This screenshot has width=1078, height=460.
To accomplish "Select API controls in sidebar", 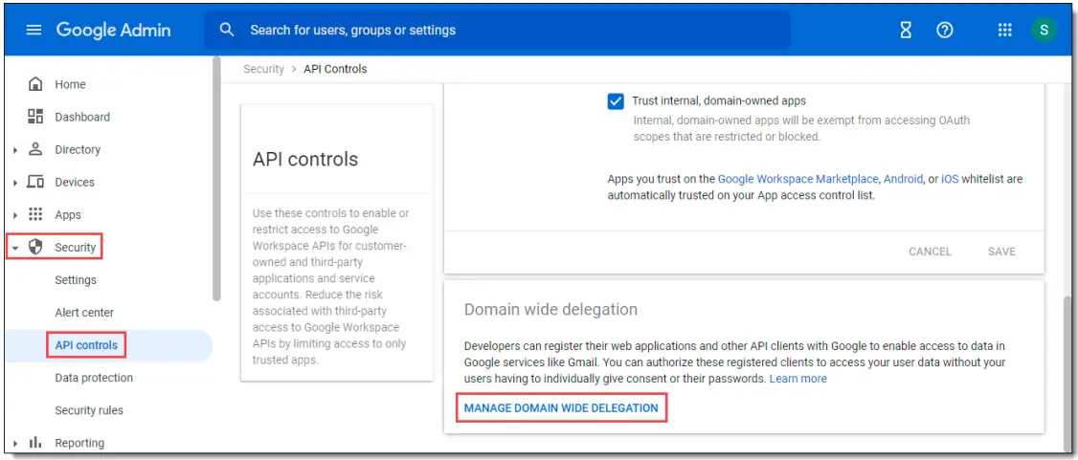I will (86, 344).
